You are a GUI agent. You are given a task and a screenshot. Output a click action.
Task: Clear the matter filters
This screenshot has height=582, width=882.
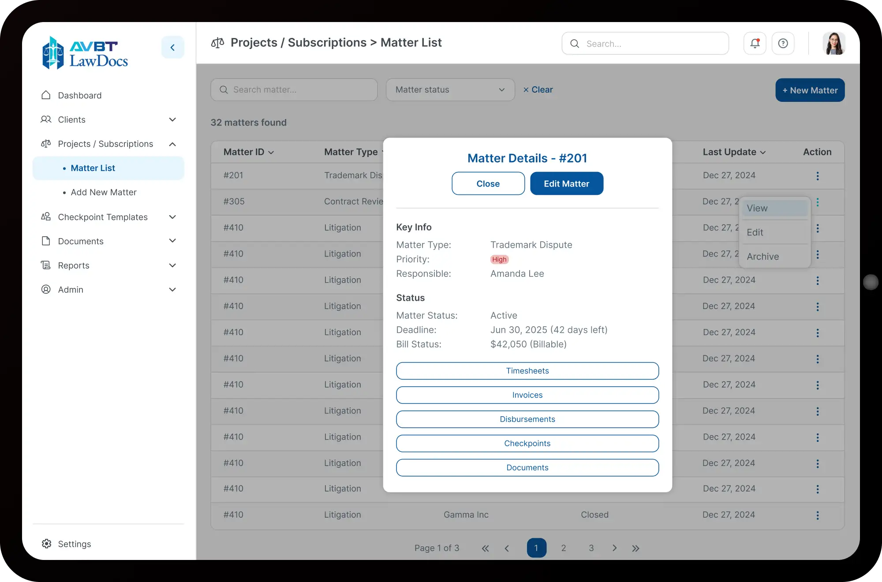point(538,90)
